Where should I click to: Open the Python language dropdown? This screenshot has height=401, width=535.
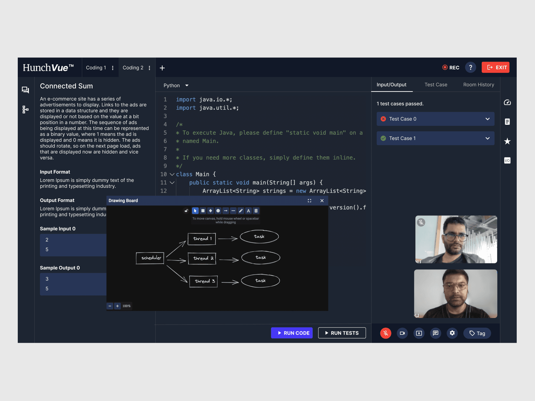click(x=176, y=85)
